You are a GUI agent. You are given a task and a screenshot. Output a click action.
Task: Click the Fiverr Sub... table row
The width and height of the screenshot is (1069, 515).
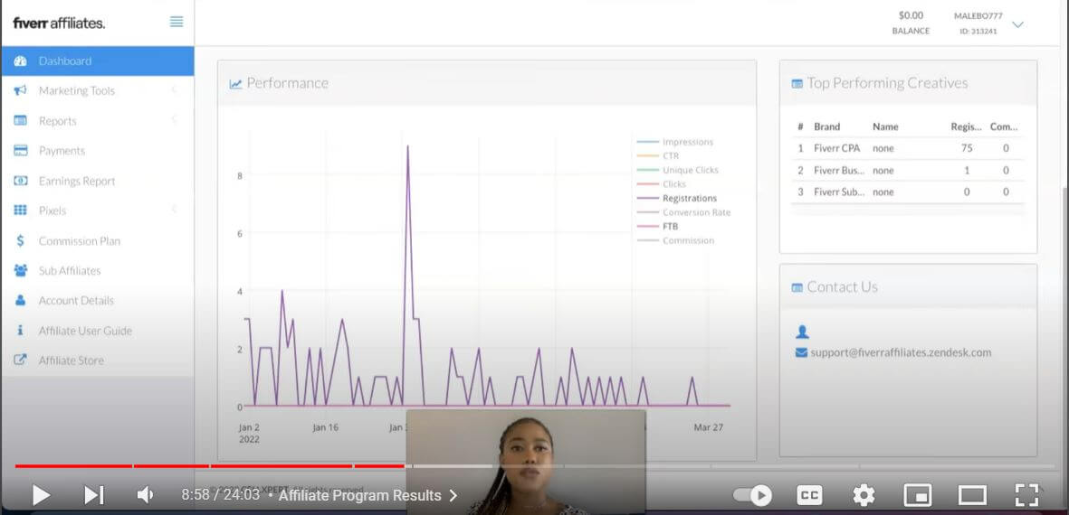click(x=907, y=192)
